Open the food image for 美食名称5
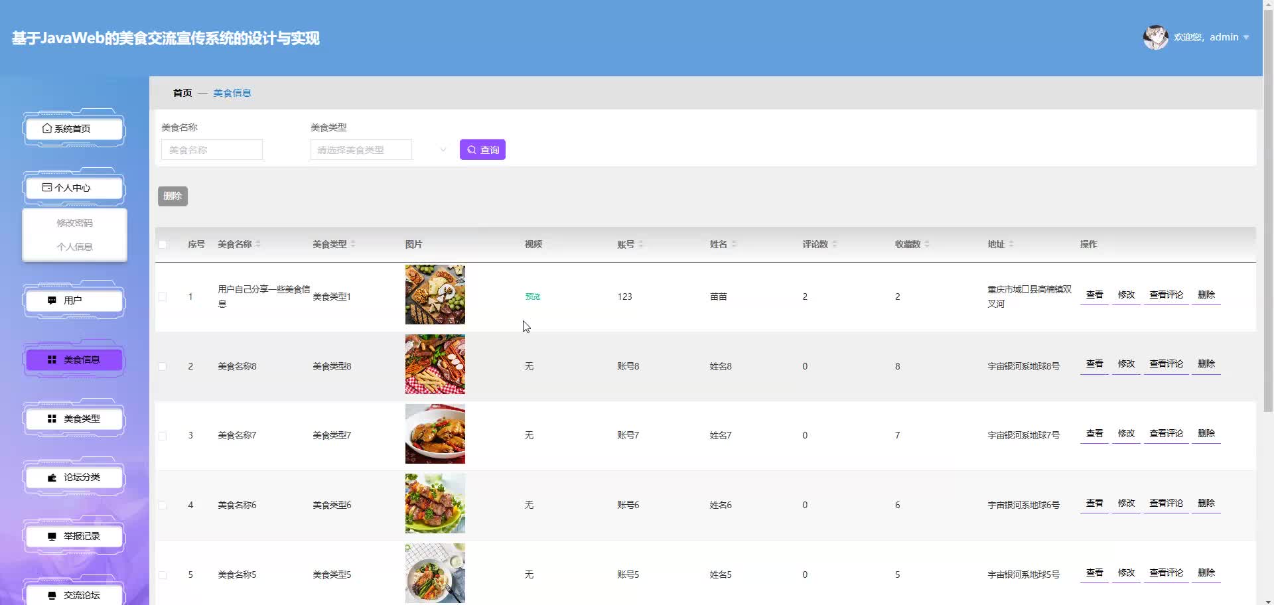Viewport: 1274px width, 605px height. coord(435,573)
